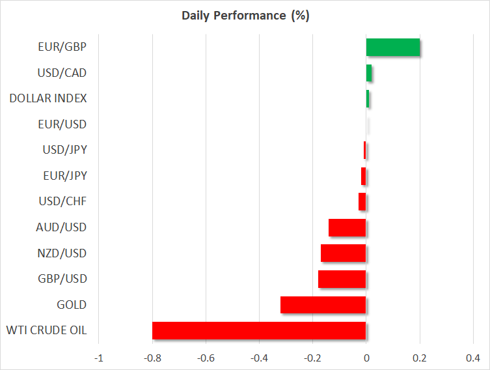The height and width of the screenshot is (370, 490).
Task: Select the red Gold bar
Action: [x=323, y=305]
